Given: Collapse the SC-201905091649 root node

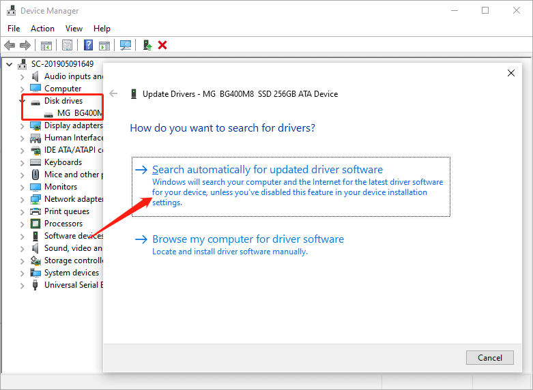Looking at the screenshot, I should tap(9, 64).
